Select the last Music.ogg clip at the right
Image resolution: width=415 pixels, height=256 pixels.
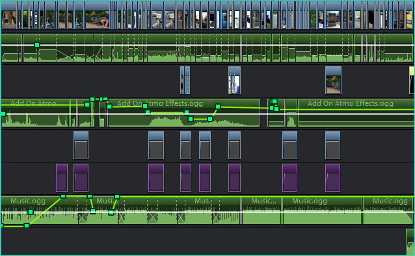coord(388,211)
